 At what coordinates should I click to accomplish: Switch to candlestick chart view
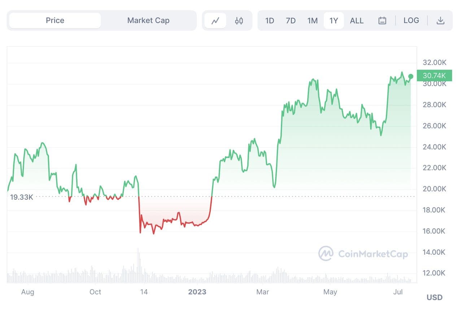239,21
